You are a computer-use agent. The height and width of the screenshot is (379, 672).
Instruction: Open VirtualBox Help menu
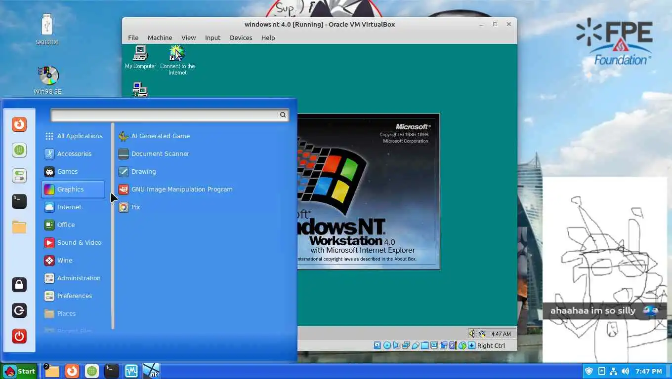(268, 38)
